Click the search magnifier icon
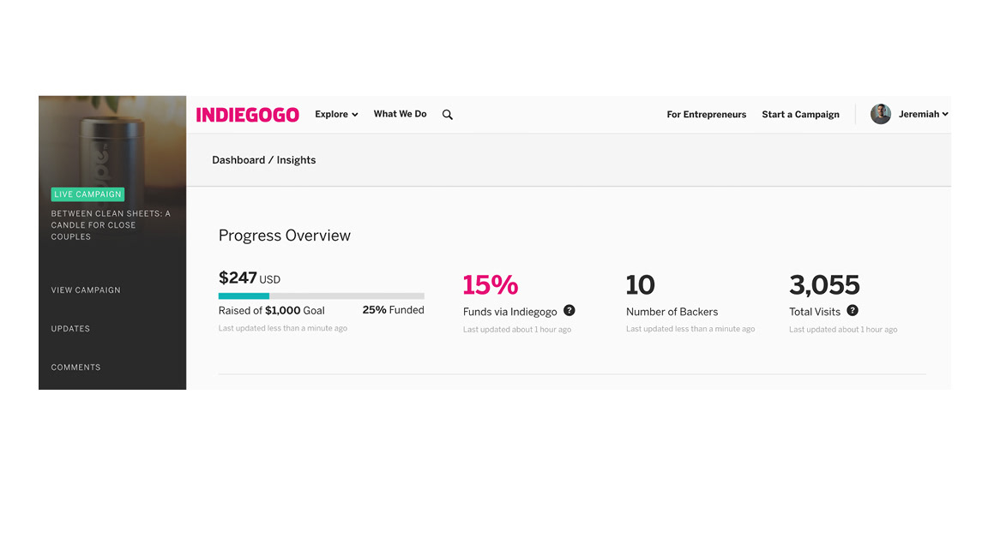The image size is (988, 555). click(x=448, y=115)
